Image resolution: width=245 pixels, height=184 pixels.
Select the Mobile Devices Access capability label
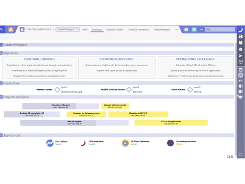pos(113,90)
